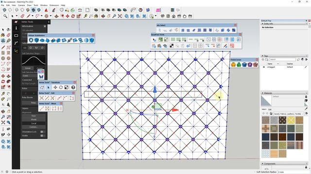
Task: Click the green shirt icon in FredoCorner toolbar
Action: pyautogui.click(x=239, y=64)
